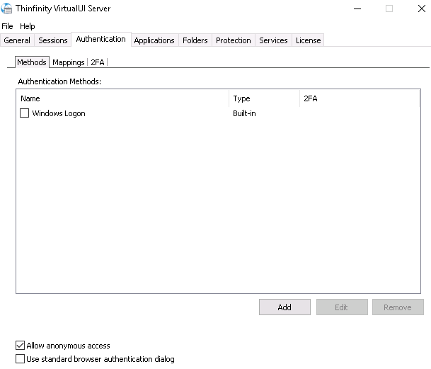431x369 pixels.
Task: Switch to the Sessions tab
Action: tap(53, 40)
